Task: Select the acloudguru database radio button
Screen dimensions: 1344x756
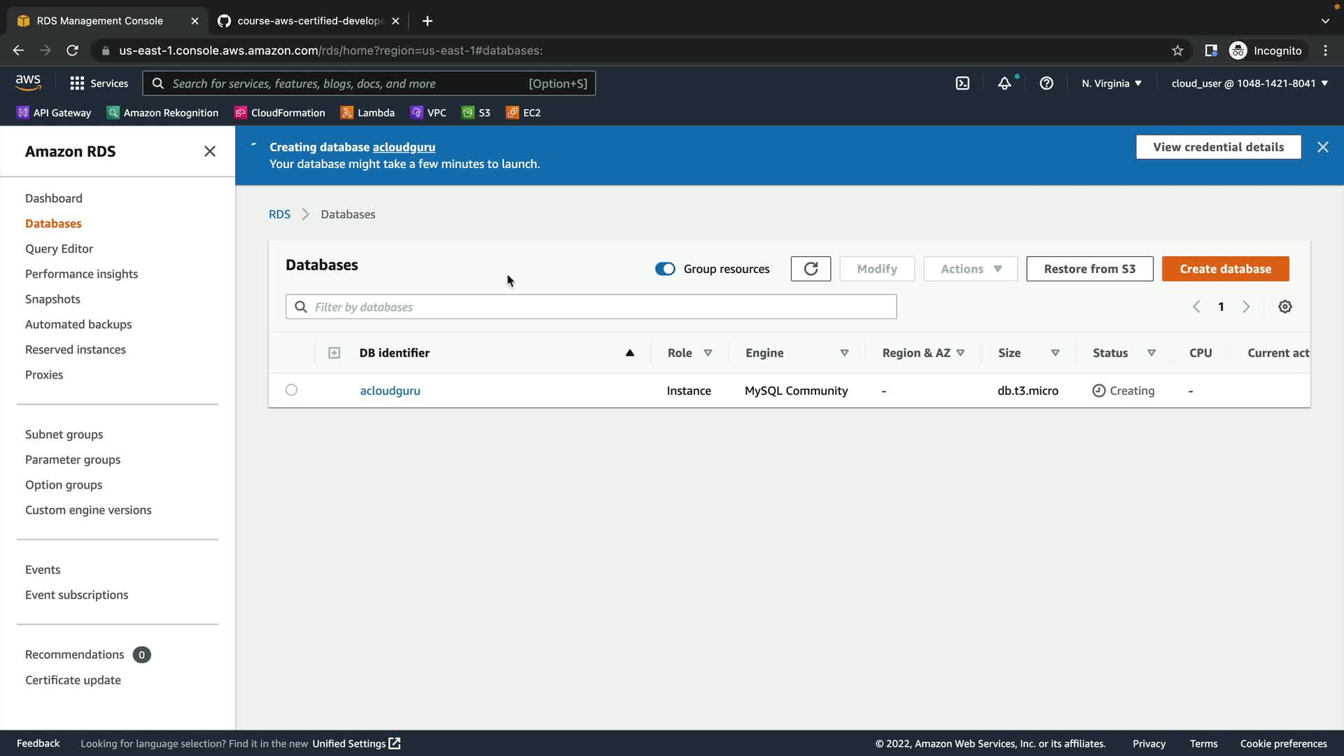Action: tap(292, 390)
